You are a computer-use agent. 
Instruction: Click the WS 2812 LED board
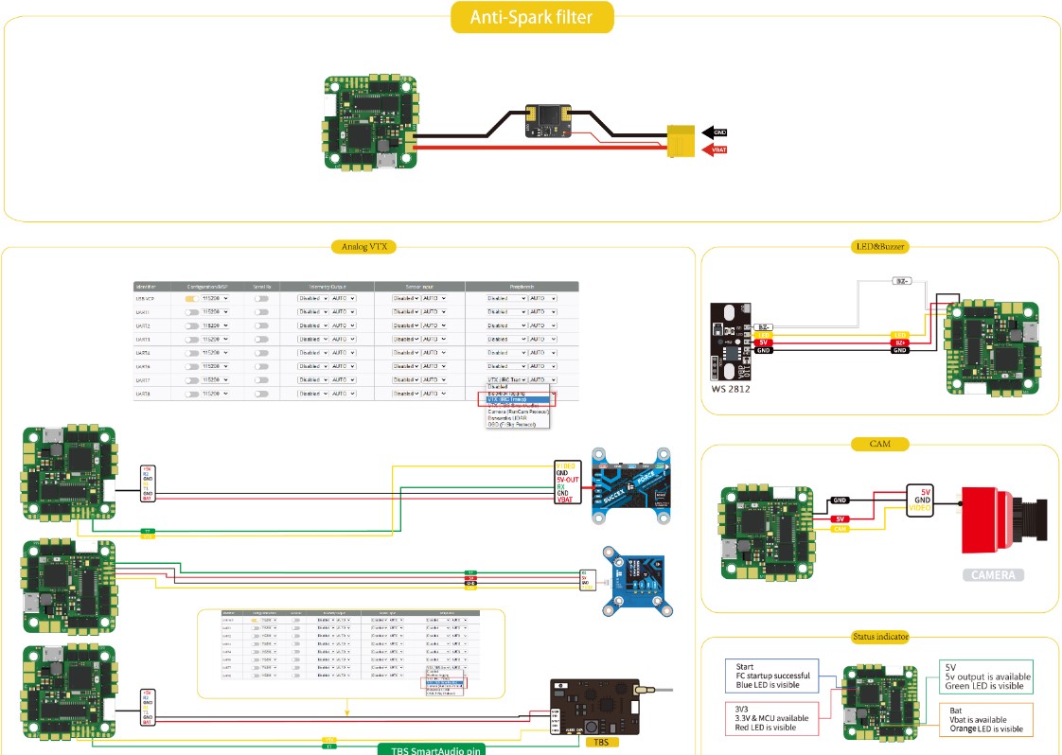coord(732,337)
